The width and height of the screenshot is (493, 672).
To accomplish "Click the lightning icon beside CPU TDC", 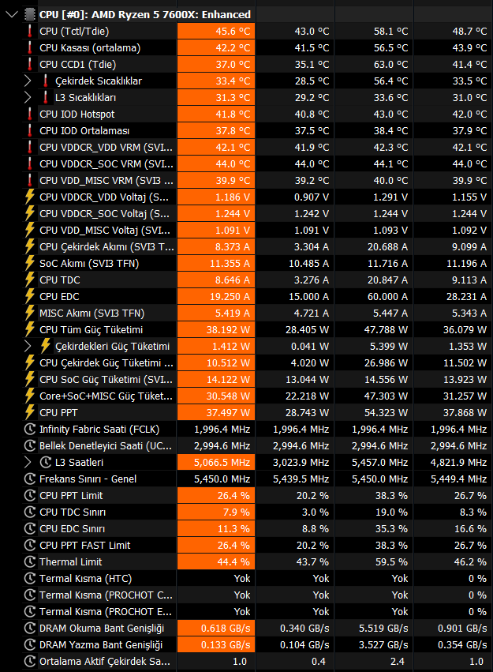I will (x=29, y=280).
